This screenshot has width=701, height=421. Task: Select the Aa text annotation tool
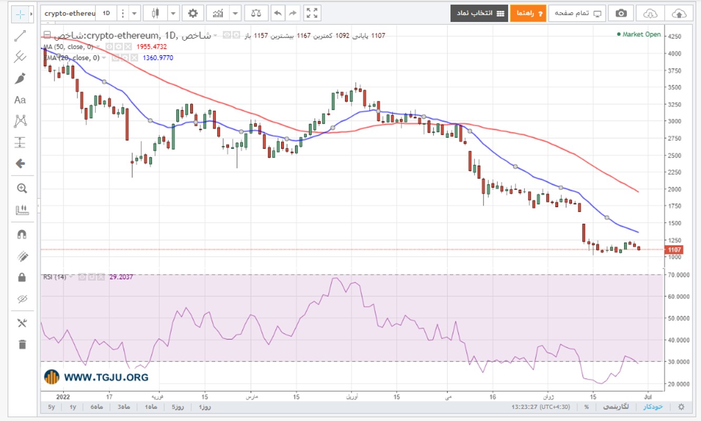[x=21, y=100]
